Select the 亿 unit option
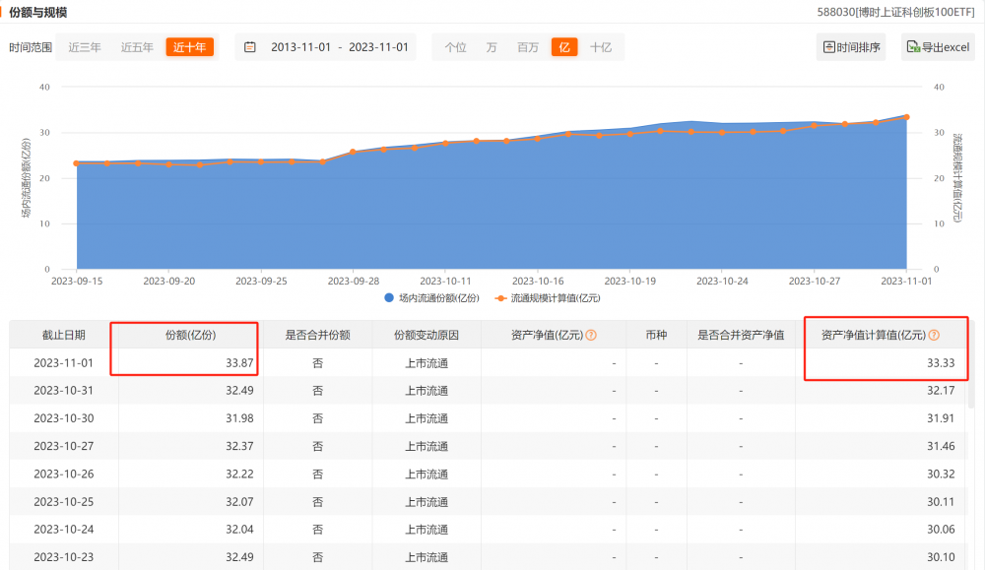The height and width of the screenshot is (570, 985). (564, 47)
